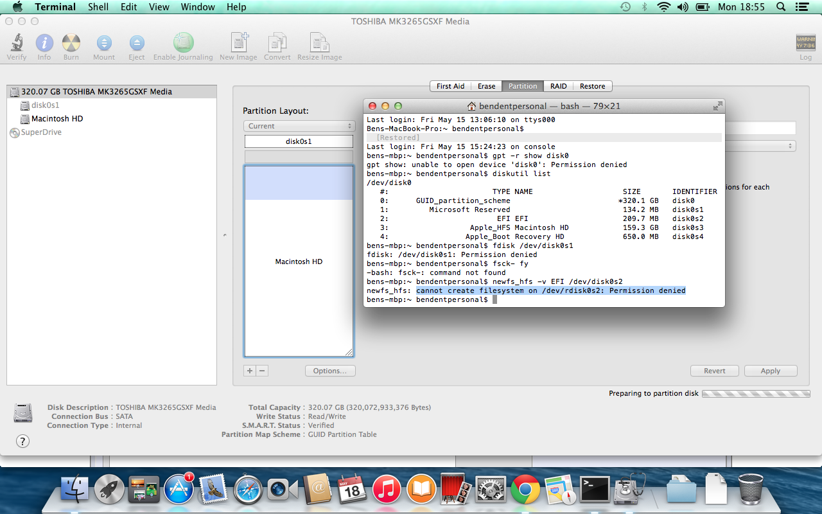Remove partition with minus button
The height and width of the screenshot is (514, 822).
click(x=262, y=371)
